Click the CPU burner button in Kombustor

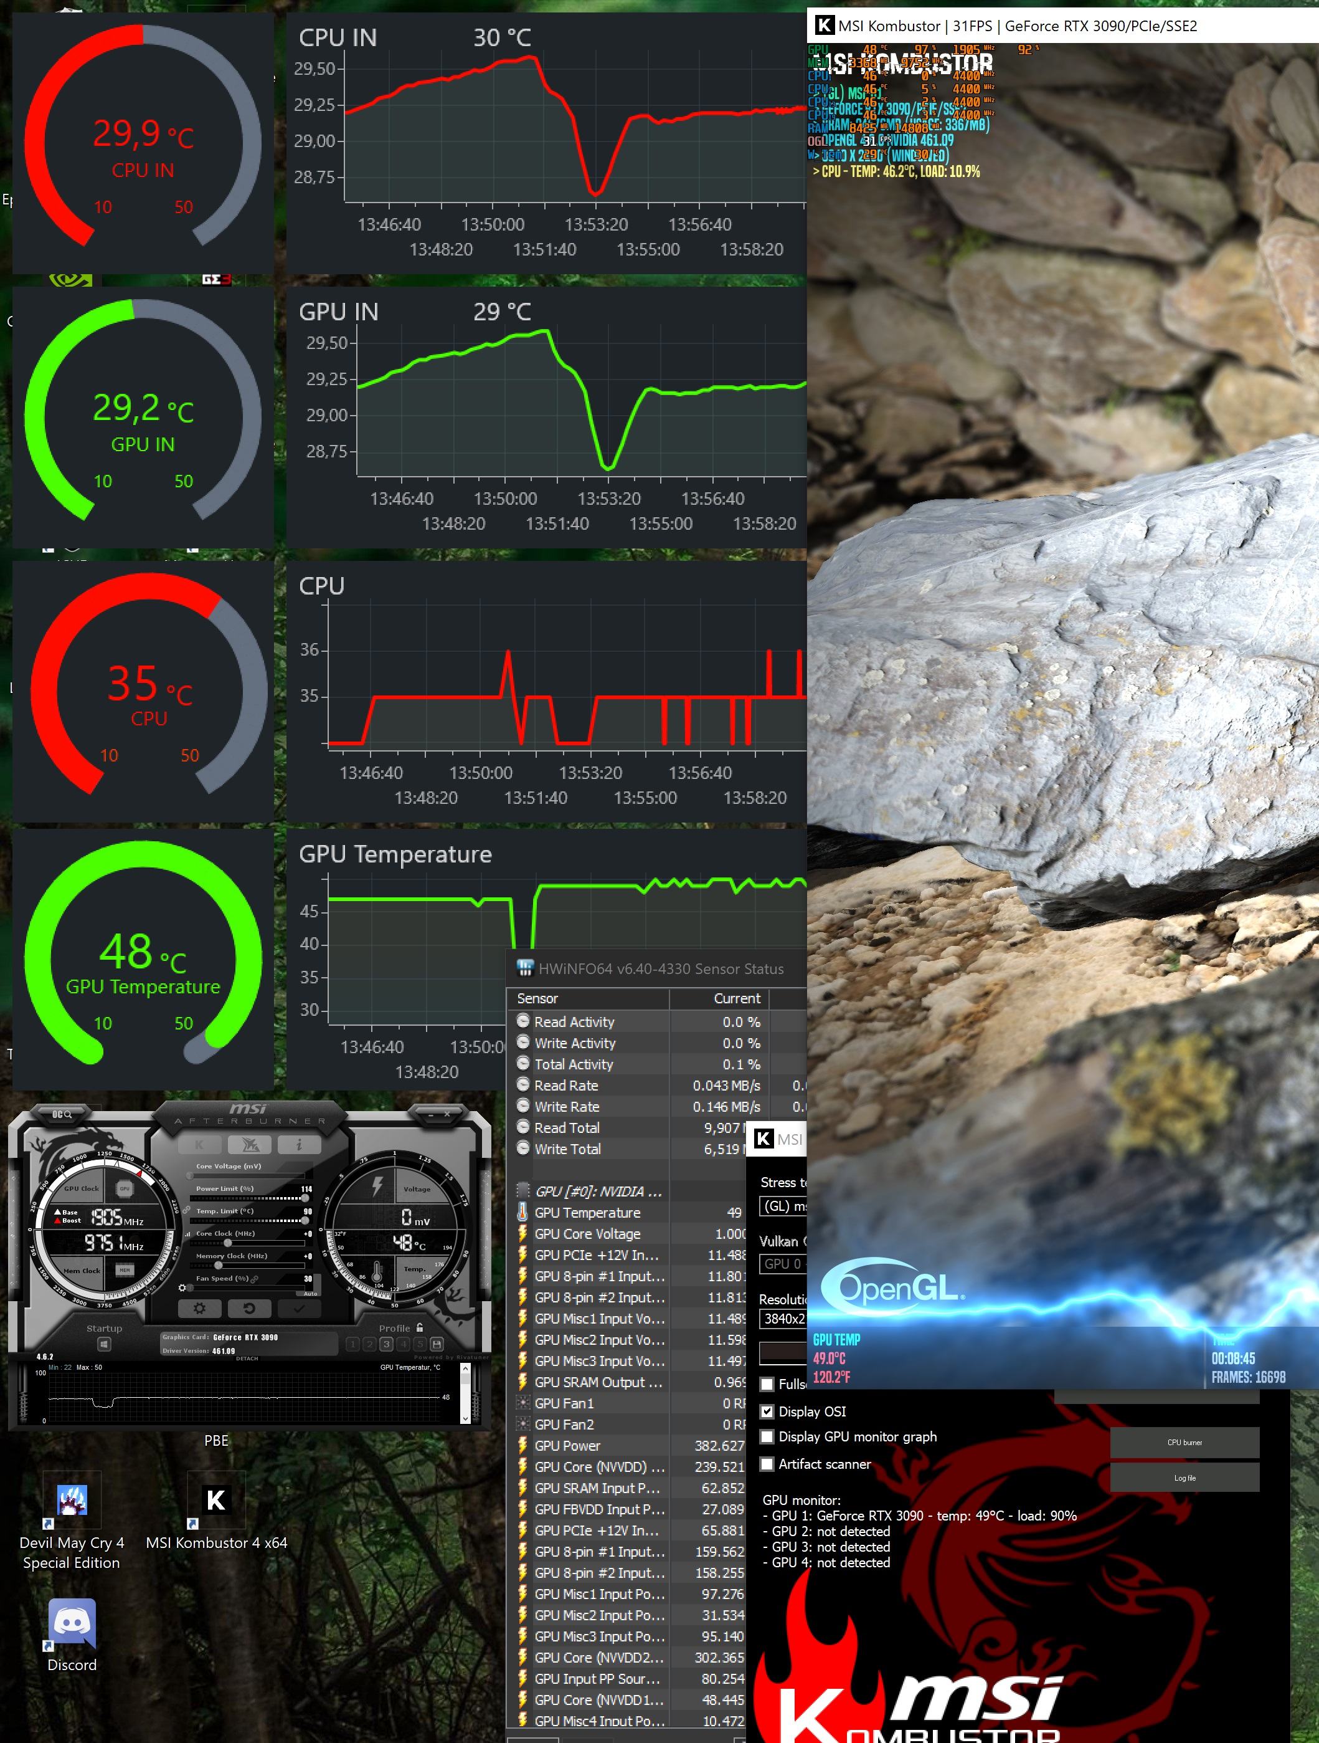[1184, 1443]
